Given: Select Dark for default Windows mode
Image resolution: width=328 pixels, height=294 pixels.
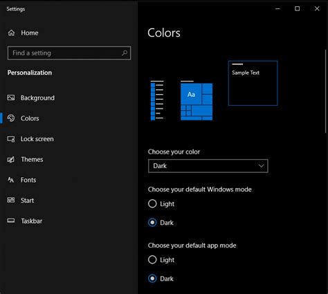Looking at the screenshot, I should coord(152,223).
